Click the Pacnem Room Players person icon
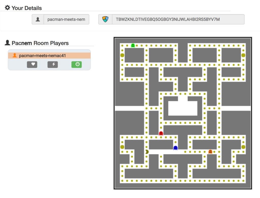This screenshot has height=198, width=260. 7,43
